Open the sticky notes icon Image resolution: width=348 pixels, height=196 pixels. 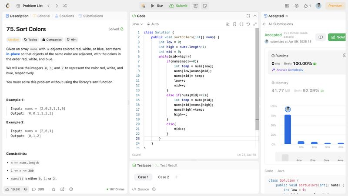pyautogui.click(x=205, y=6)
